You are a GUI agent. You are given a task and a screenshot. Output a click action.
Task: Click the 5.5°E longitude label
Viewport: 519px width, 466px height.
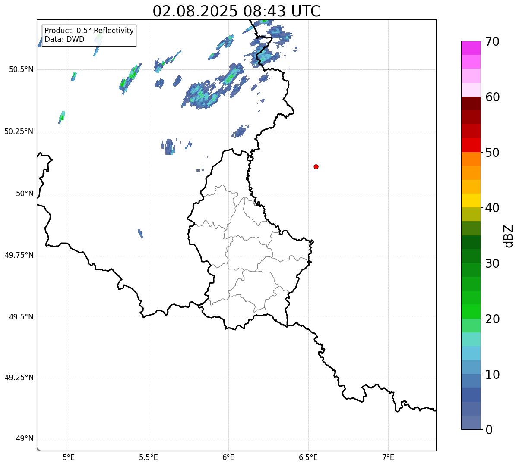click(x=149, y=457)
